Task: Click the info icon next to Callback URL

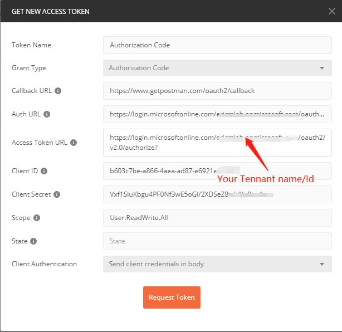Action: click(x=58, y=91)
